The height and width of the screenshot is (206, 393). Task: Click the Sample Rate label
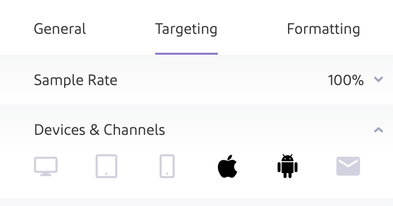(x=76, y=80)
